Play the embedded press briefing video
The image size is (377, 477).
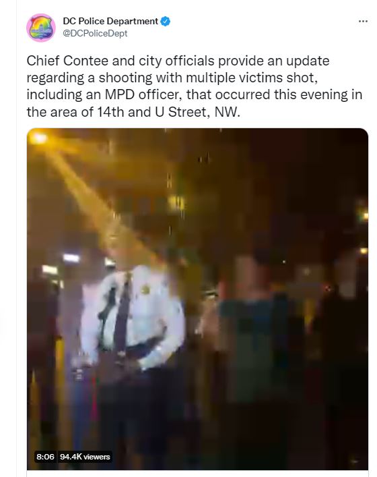pyautogui.click(x=198, y=299)
